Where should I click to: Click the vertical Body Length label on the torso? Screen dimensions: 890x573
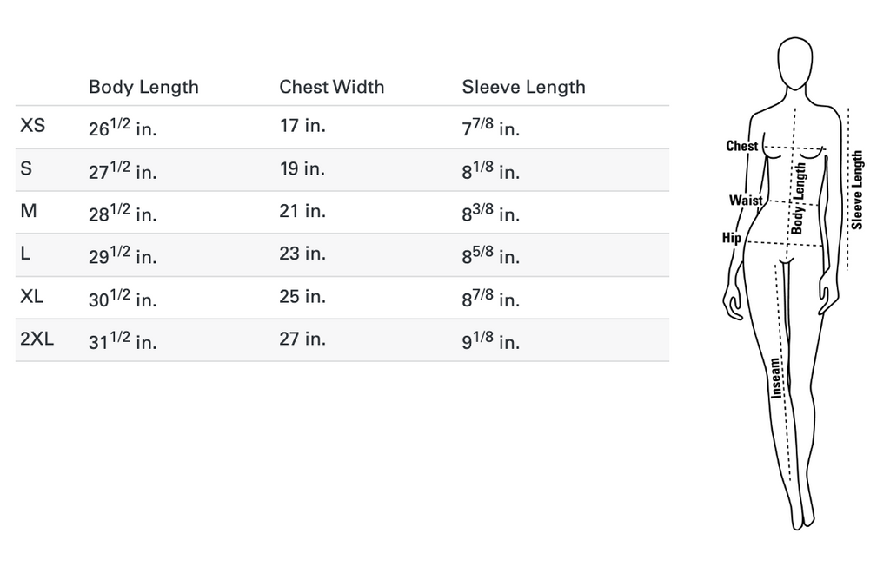(x=798, y=199)
